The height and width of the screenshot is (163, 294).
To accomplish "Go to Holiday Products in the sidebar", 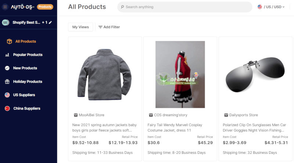I will 28,81.
